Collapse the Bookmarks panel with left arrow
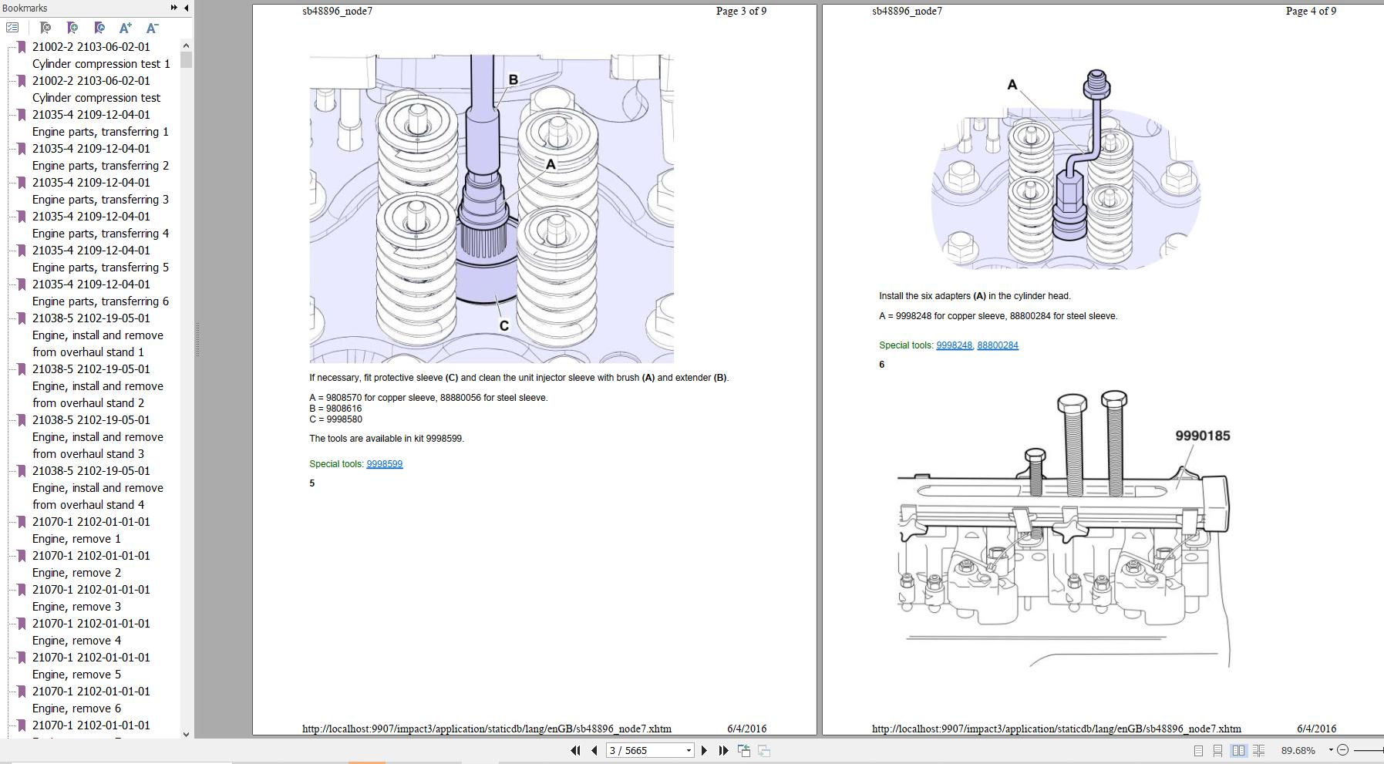 [x=186, y=8]
